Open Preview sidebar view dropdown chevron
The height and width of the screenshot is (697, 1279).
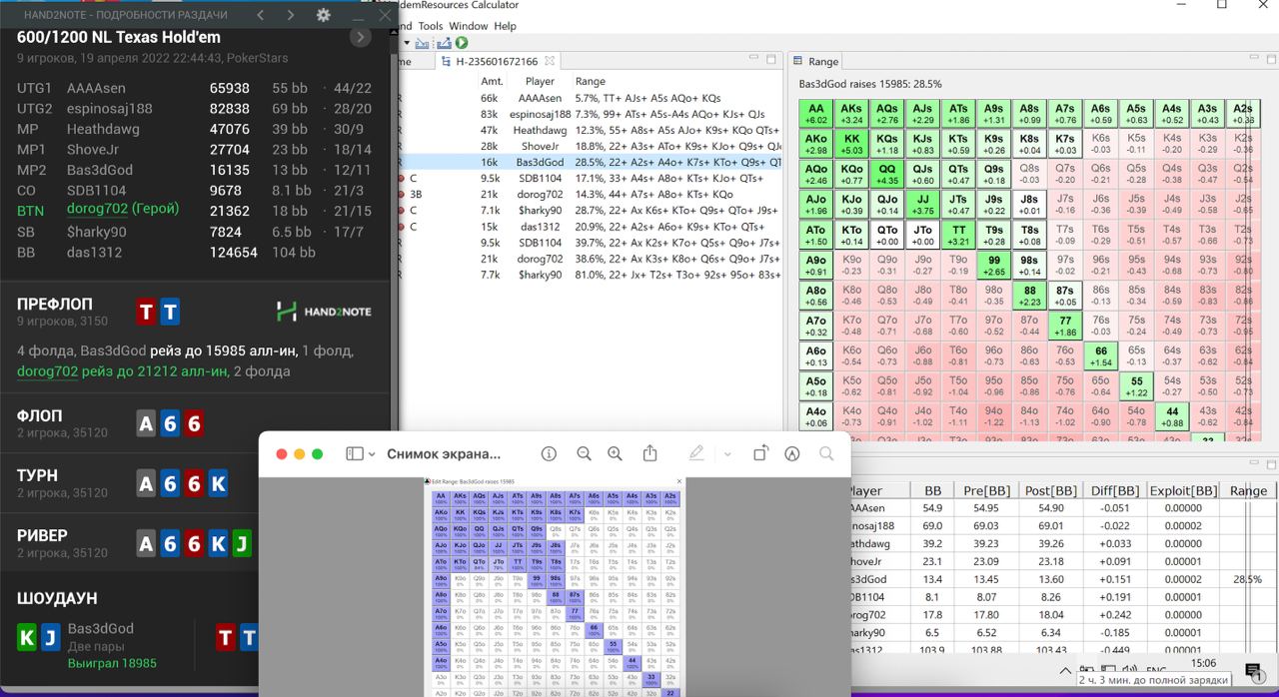click(372, 454)
